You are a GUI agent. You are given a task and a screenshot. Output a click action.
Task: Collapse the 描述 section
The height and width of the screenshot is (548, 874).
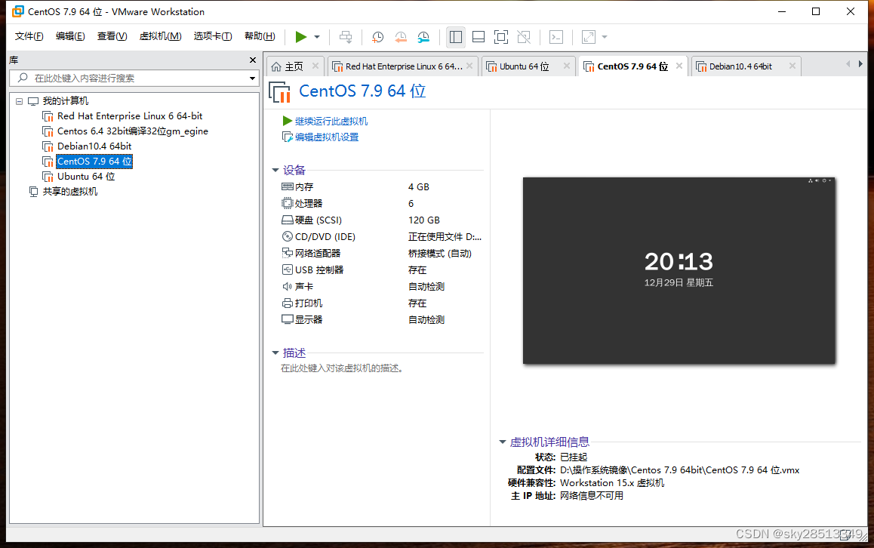pos(275,353)
